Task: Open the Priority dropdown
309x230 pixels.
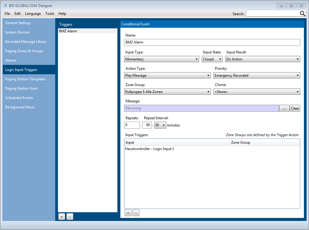Action: (256, 75)
